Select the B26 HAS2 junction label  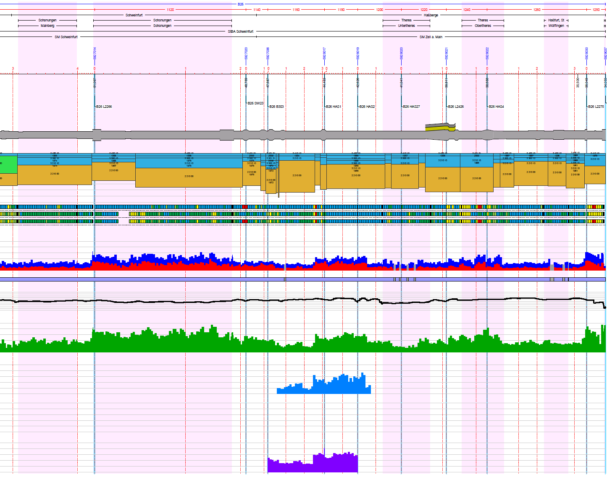point(367,107)
